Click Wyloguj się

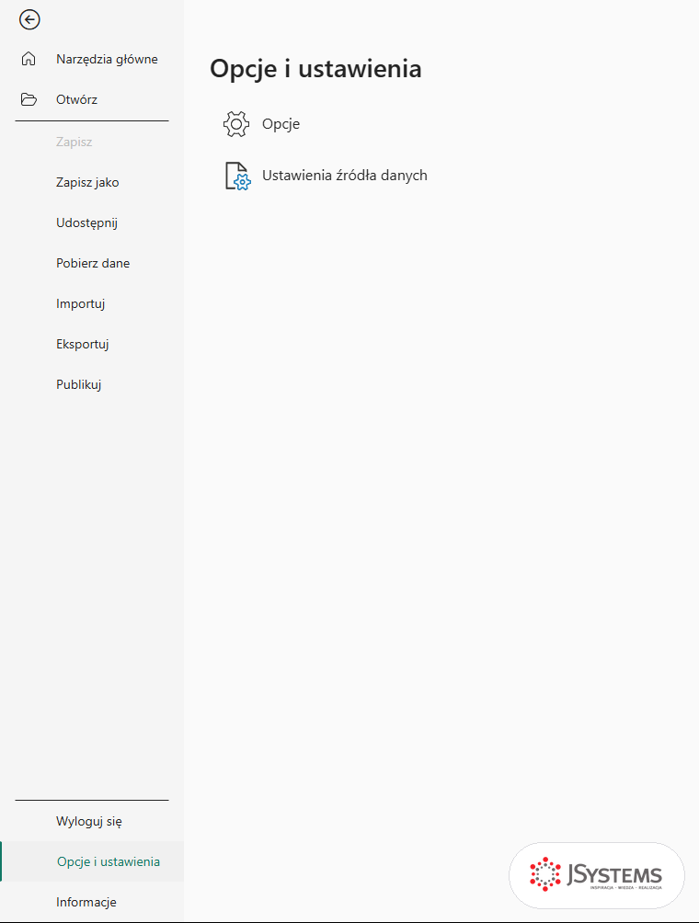point(89,821)
